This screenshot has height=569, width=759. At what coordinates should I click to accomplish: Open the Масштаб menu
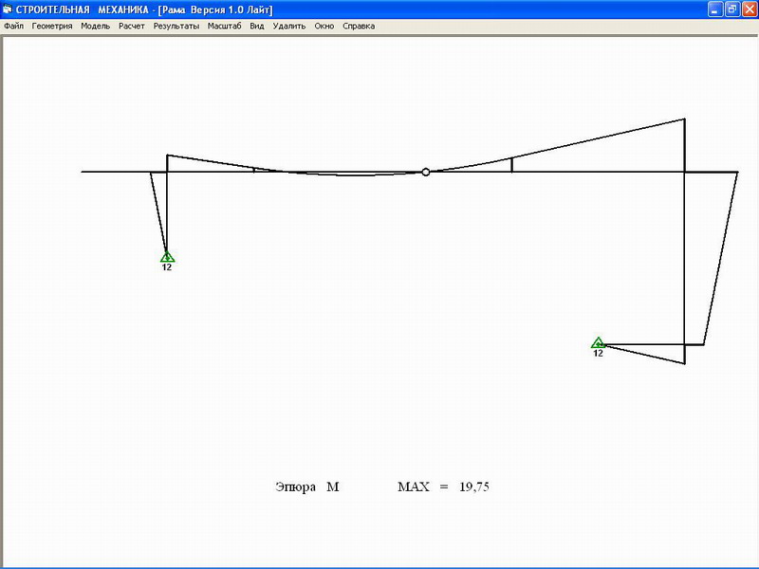click(224, 27)
